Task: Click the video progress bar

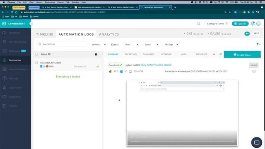Action: point(182,142)
